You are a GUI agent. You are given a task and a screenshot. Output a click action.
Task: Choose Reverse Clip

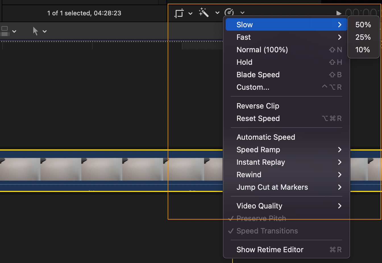click(x=286, y=106)
